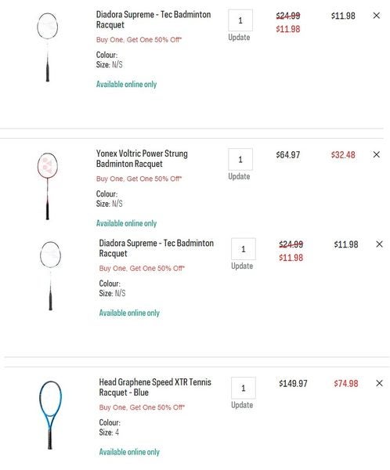Click quantity field of second Diadora racquet
390x470 pixels.
tap(243, 249)
